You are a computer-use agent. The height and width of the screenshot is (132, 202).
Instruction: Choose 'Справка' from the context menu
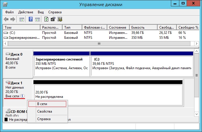click(x=44, y=119)
